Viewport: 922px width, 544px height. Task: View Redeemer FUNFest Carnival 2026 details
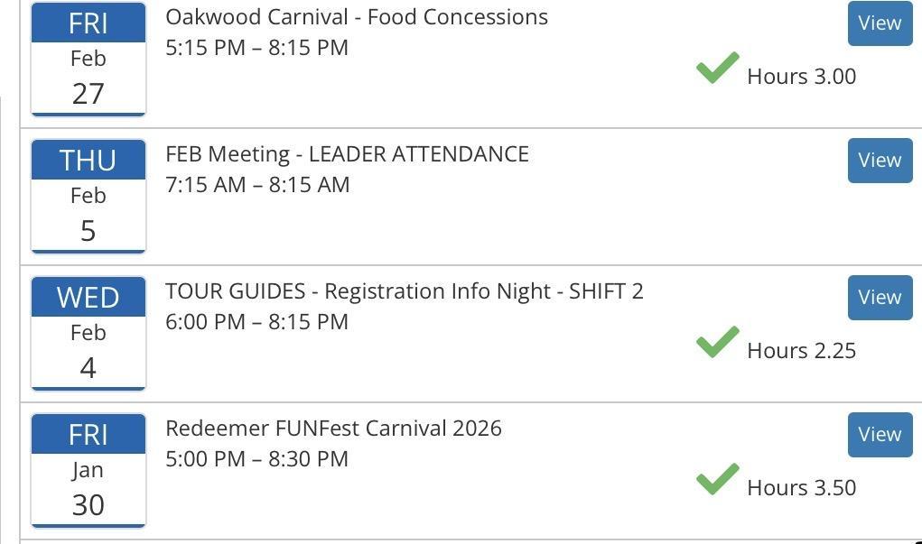point(880,435)
